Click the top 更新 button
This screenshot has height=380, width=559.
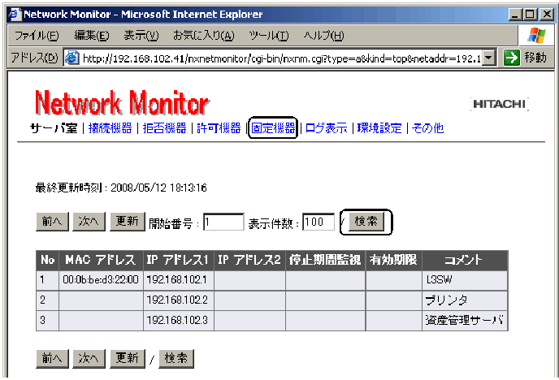128,222
